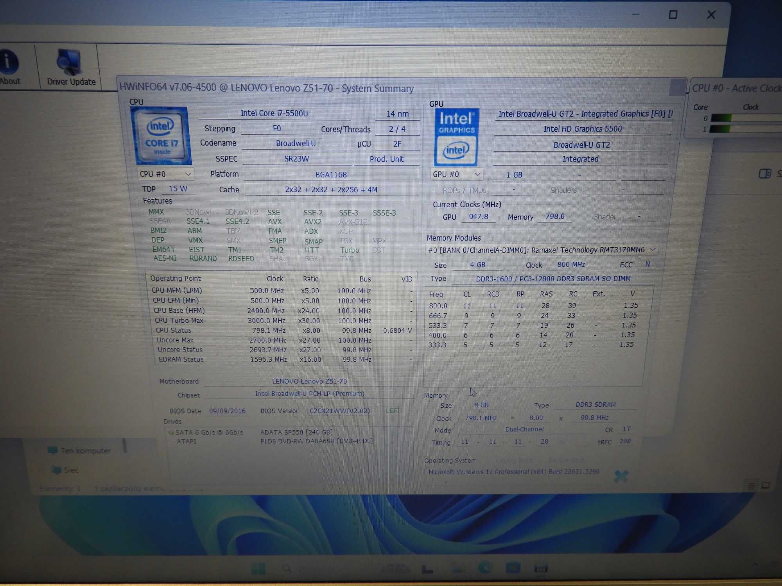Switch Explorer to large icons view icon

(766, 485)
